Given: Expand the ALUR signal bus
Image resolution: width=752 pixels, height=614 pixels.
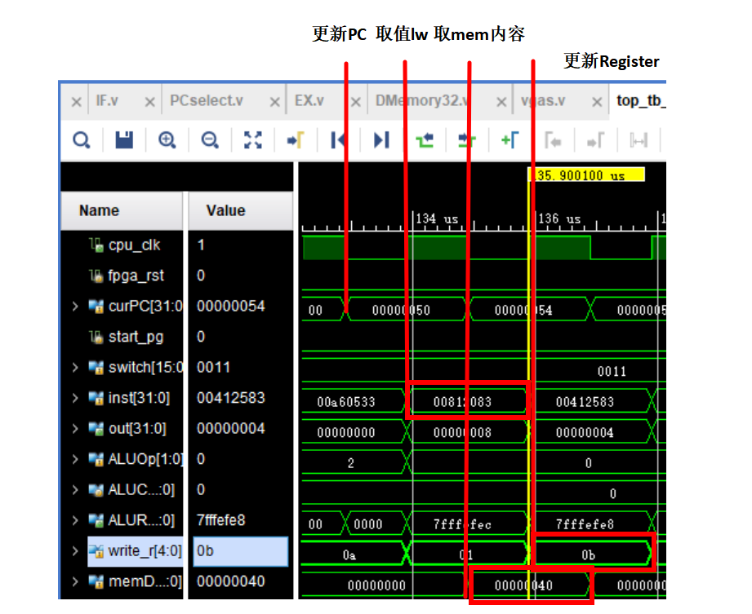Looking at the screenshot, I should point(75,520).
